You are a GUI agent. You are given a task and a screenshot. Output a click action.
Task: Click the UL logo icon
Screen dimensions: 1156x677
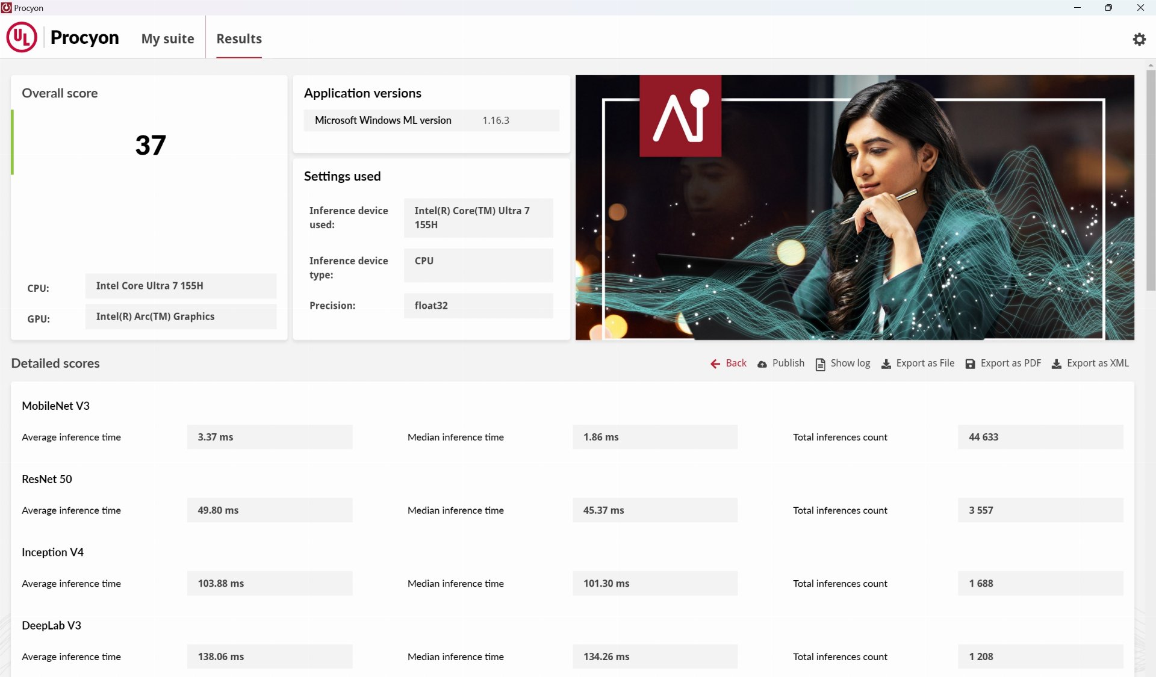(x=22, y=37)
